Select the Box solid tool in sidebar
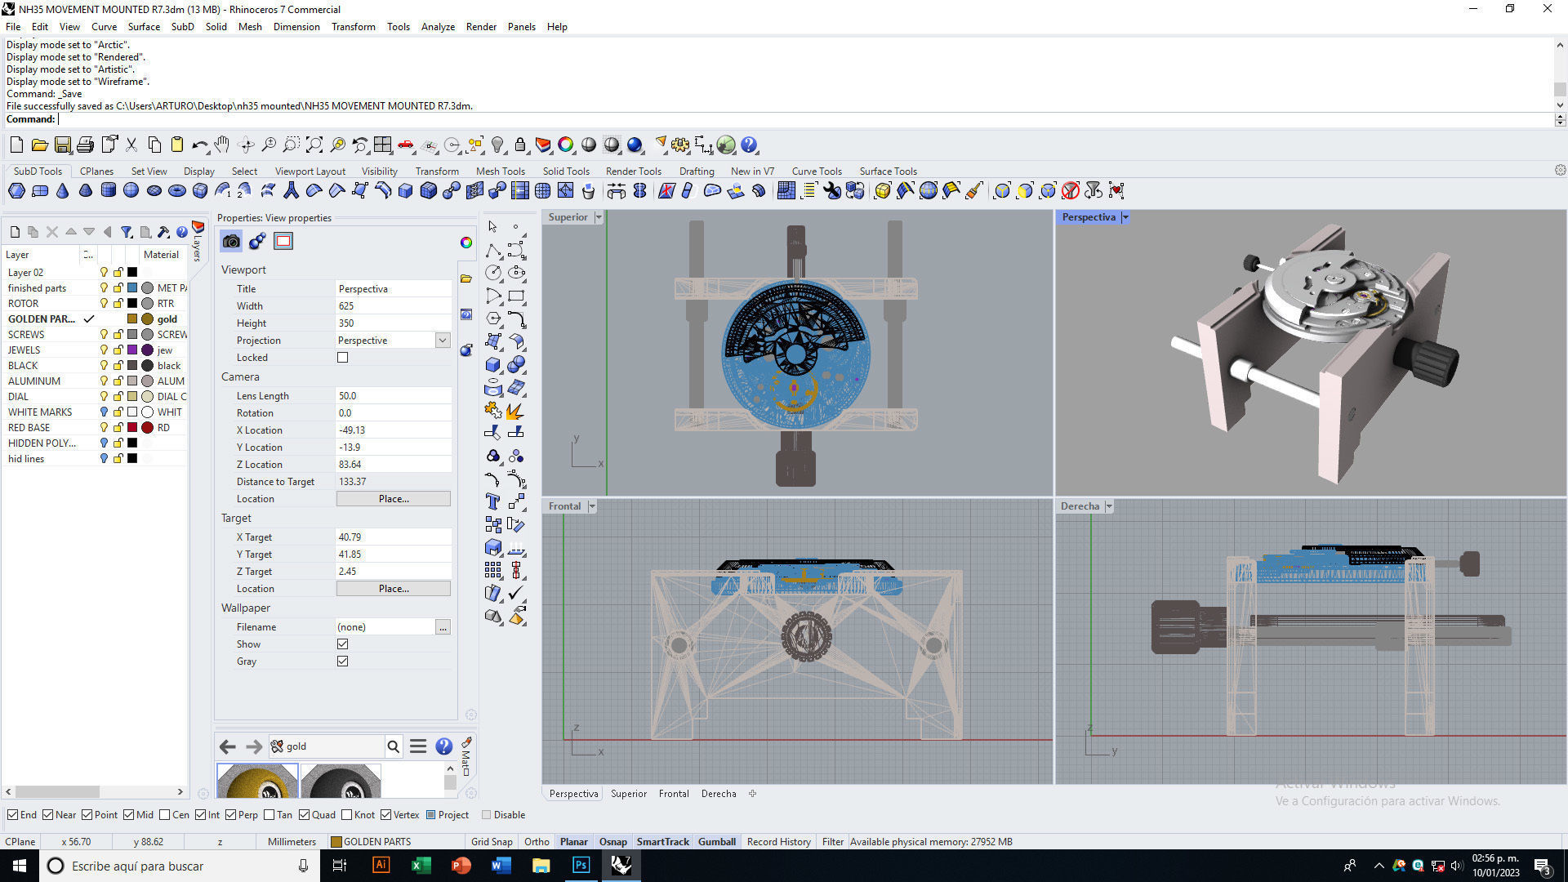The image size is (1568, 882). coord(493,364)
